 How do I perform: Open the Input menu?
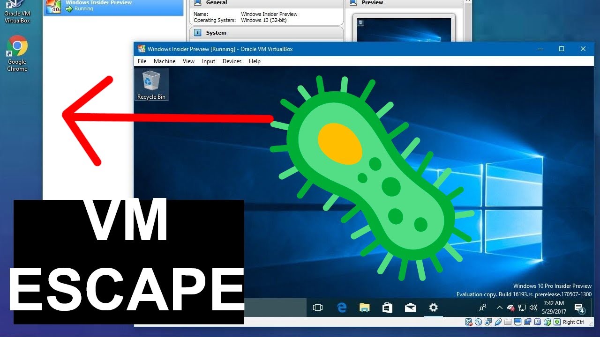click(209, 61)
